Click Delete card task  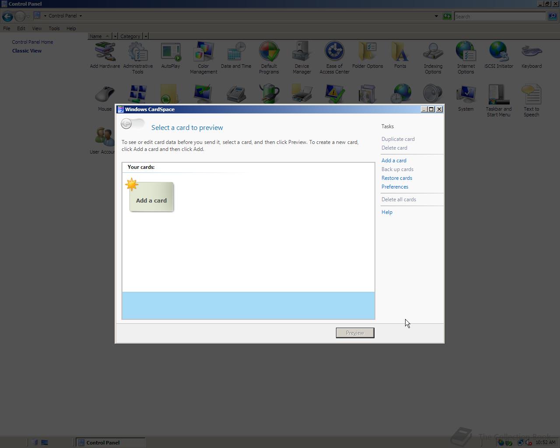[394, 148]
